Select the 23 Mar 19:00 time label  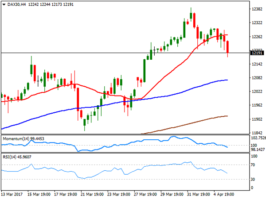[119, 194]
